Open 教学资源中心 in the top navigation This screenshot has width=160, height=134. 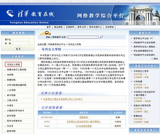(96, 27)
